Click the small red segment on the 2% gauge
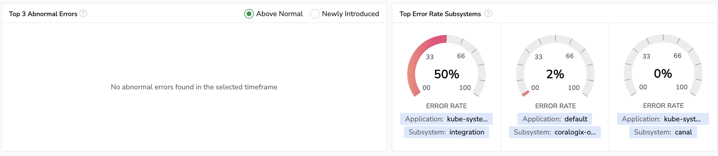Image resolution: width=718 pixels, height=156 pixels. tap(526, 94)
